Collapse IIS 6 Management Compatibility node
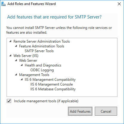 (22, 79)
